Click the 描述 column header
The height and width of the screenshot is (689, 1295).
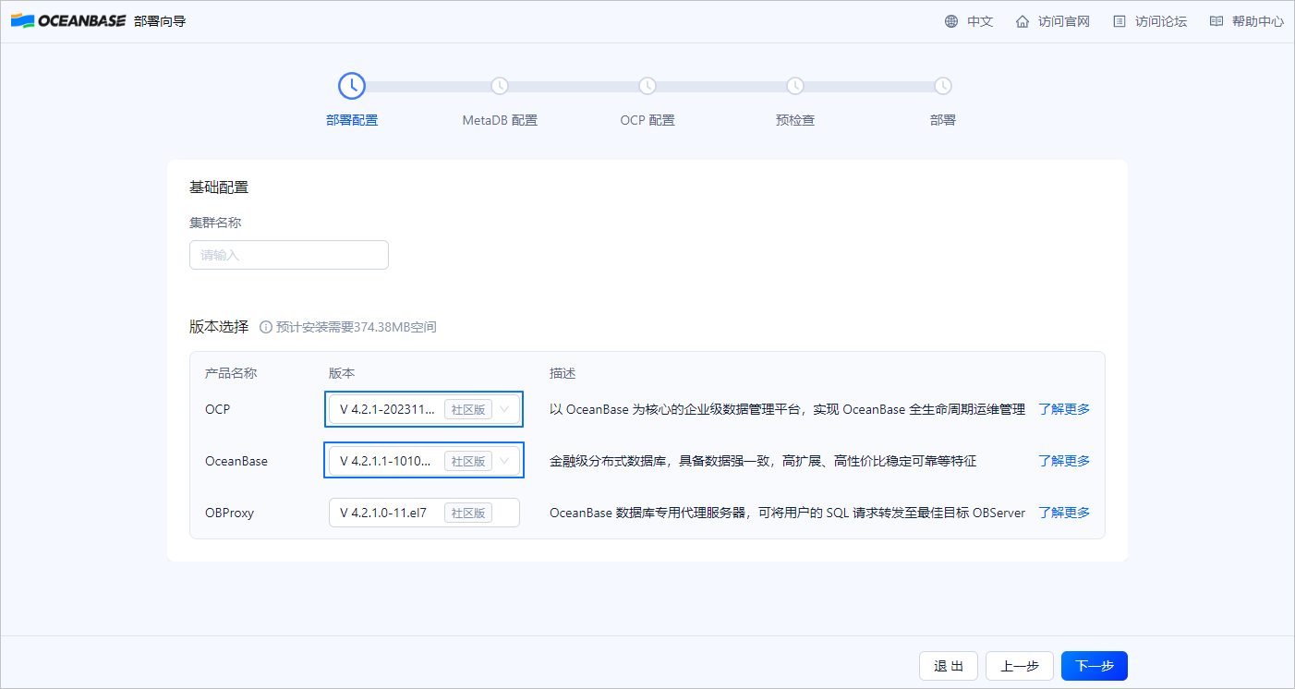[563, 373]
